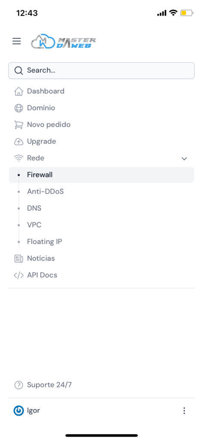Open the Floating IP page
The width and height of the screenshot is (203, 441).
click(101, 242)
